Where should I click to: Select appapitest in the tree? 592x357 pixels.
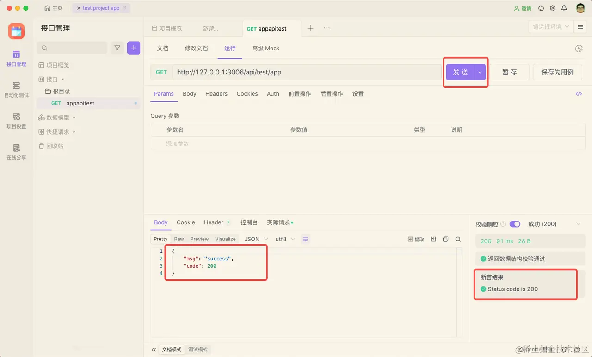pos(88,103)
